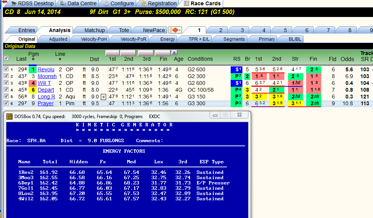Viewport: 373px width, 218px height.
Task: Open the Revolu horse link
Action: click(x=46, y=69)
